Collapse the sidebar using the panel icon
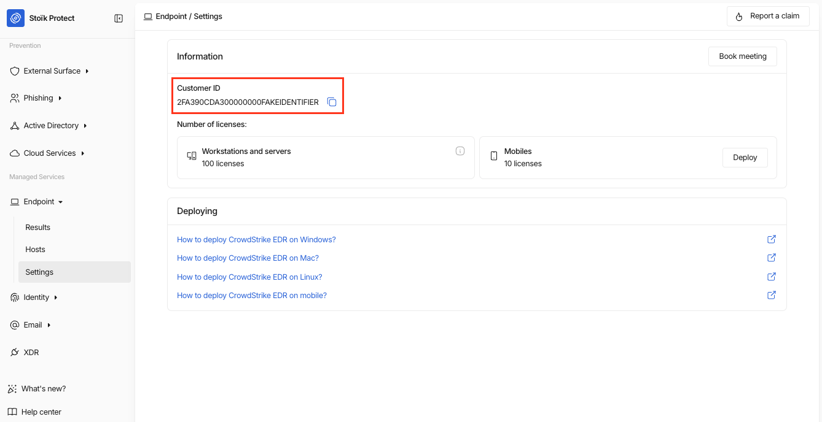Image resolution: width=822 pixels, height=422 pixels. point(119,18)
